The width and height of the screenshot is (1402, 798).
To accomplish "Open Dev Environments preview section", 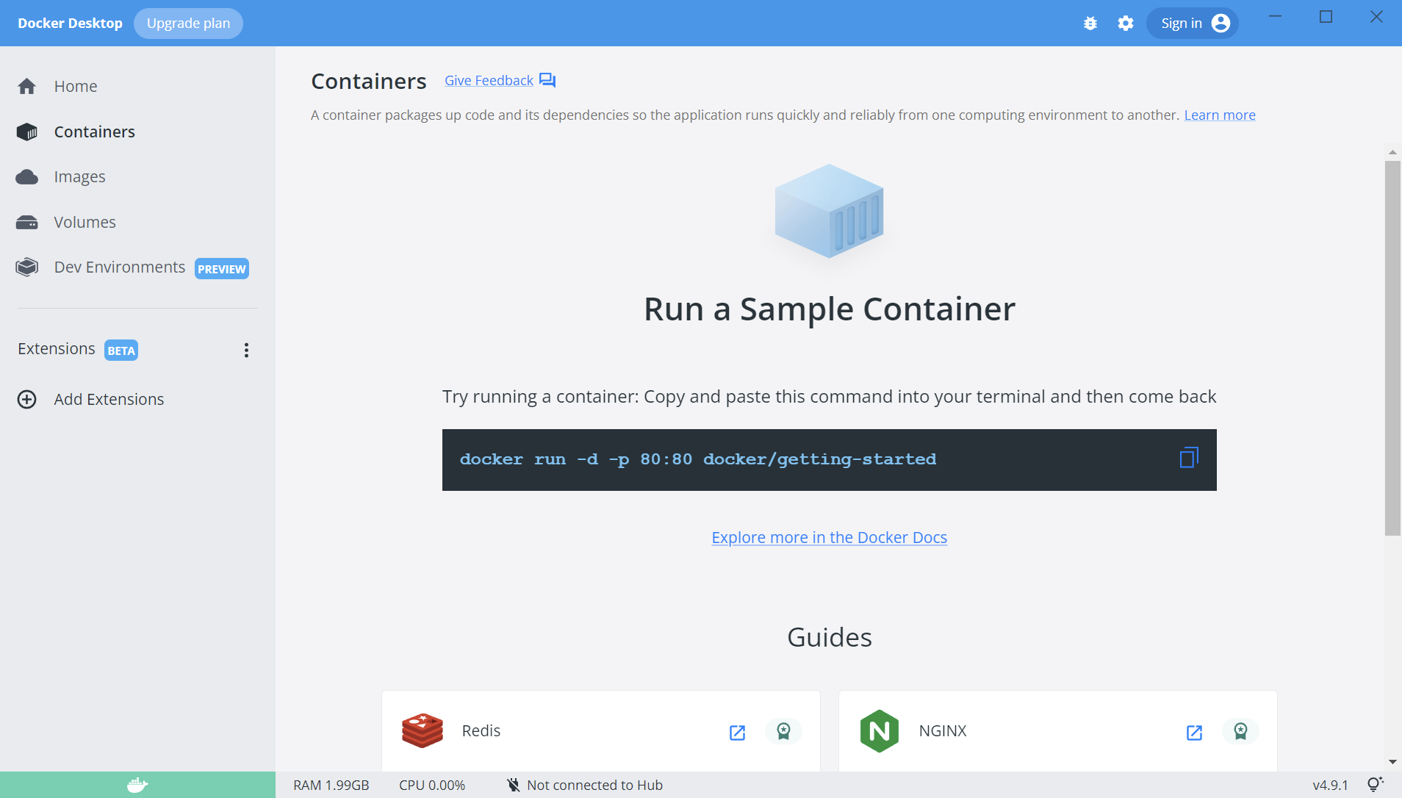I will pos(26,267).
